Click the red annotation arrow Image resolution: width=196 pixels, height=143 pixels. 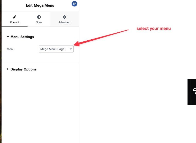click(x=103, y=37)
